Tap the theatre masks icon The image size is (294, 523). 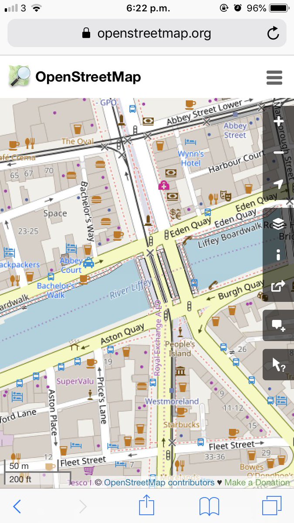pyautogui.click(x=226, y=195)
